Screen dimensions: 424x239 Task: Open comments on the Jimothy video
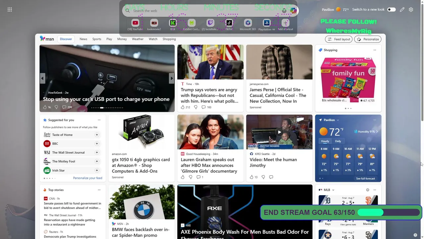[271, 177]
